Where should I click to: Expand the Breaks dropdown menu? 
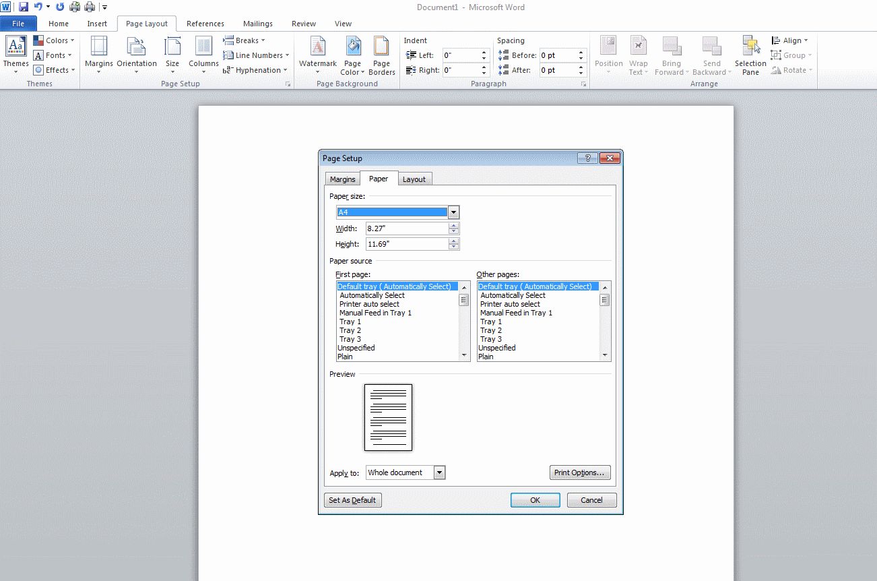point(245,40)
